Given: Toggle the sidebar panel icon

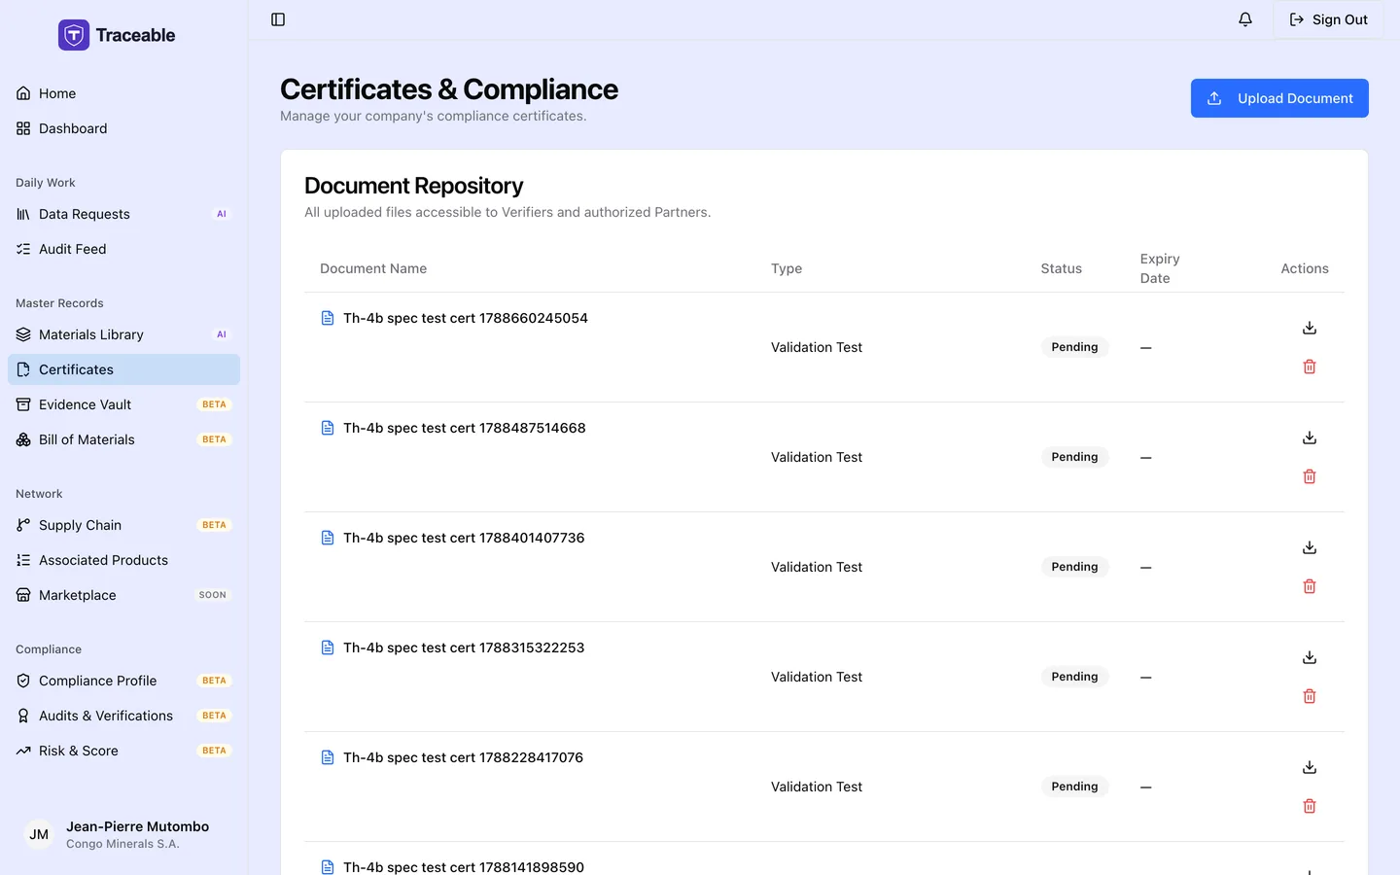Looking at the screenshot, I should [x=278, y=19].
